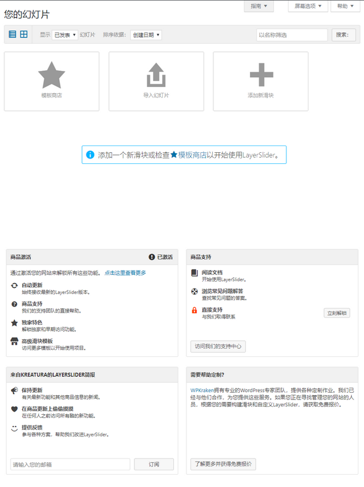The image size is (364, 487).
Task: Click the 需要帮助定制? panel title
Action: click(207, 375)
